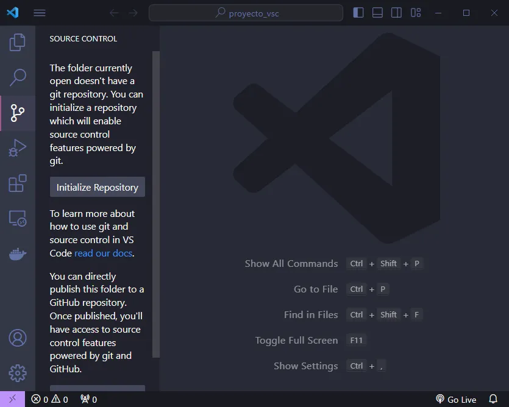This screenshot has width=509, height=407.
Task: Select the Source Control icon
Action: click(x=18, y=113)
